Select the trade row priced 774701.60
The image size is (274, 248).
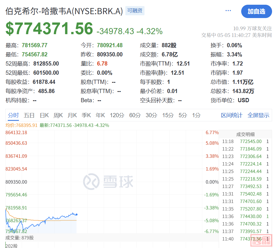tap(245, 202)
